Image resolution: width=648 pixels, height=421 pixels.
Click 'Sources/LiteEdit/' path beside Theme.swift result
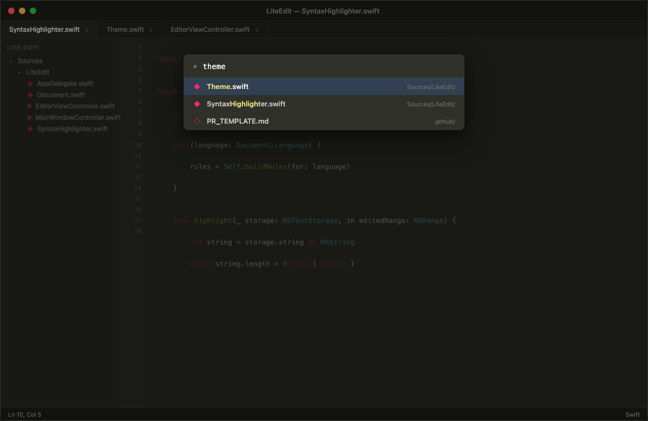click(431, 87)
